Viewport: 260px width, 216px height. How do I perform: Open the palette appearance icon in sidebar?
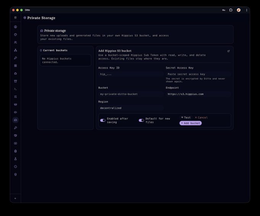click(15, 34)
